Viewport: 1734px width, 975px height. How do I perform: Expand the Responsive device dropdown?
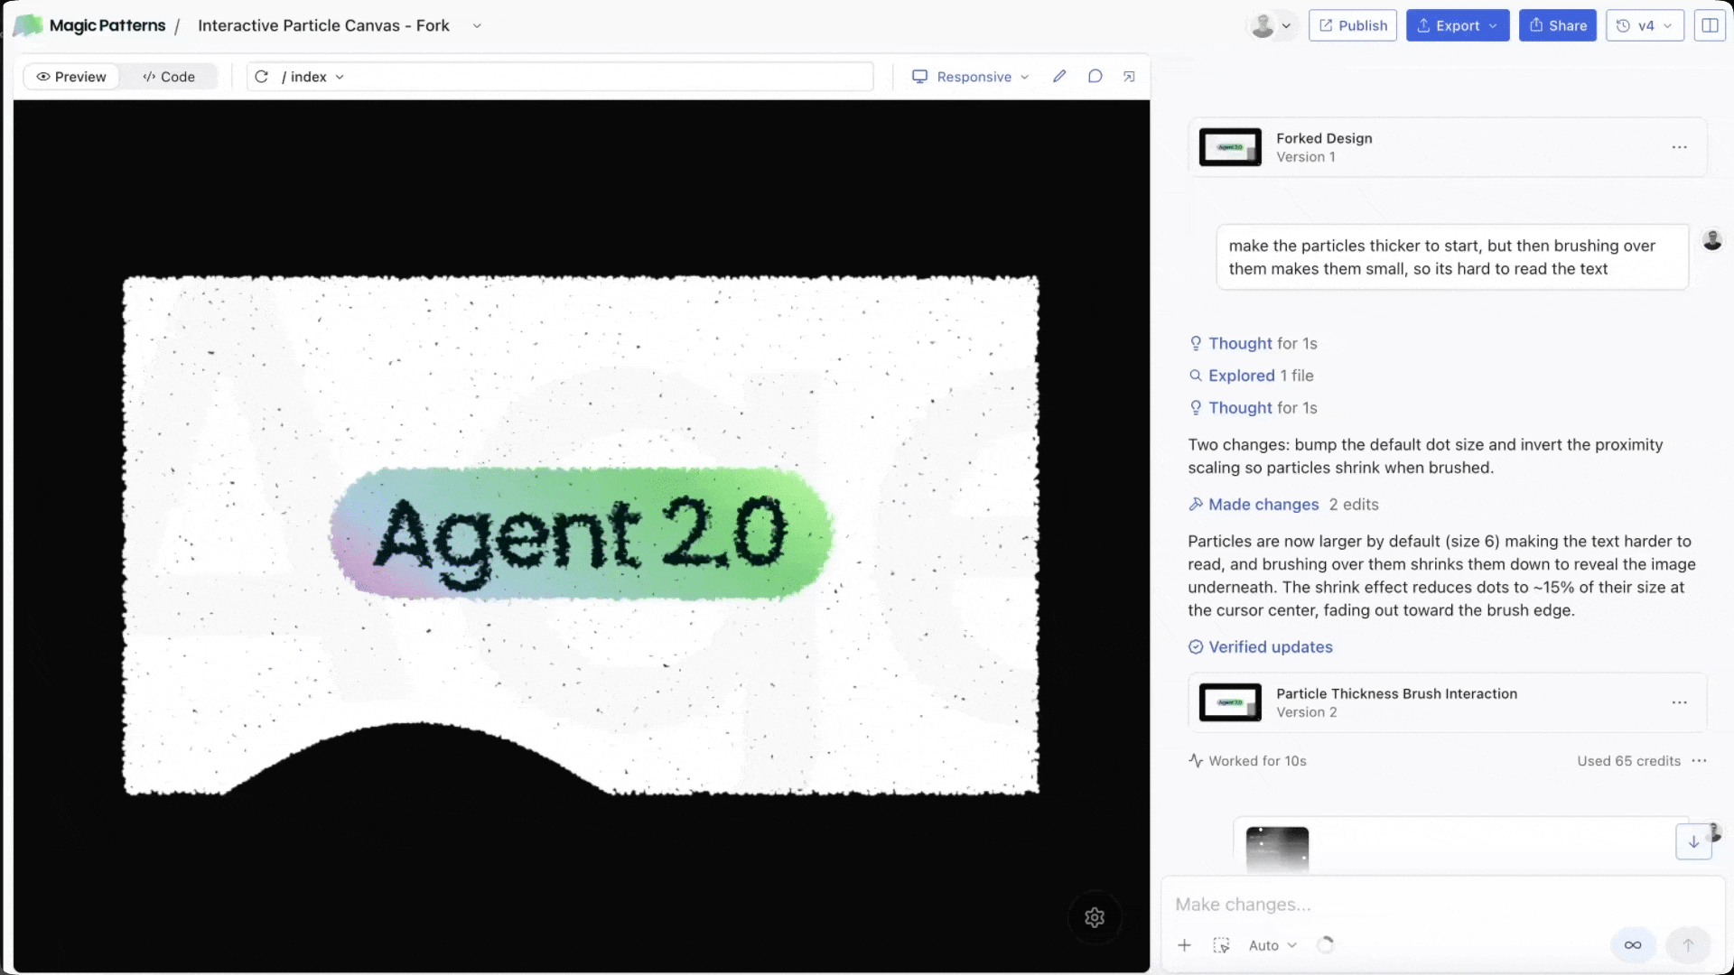coord(971,77)
